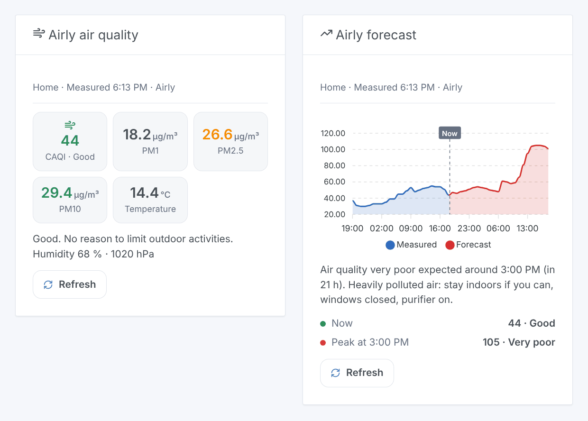Viewport: 588px width, 421px height.
Task: Click the 19:00 x-axis label
Action: pyautogui.click(x=352, y=229)
